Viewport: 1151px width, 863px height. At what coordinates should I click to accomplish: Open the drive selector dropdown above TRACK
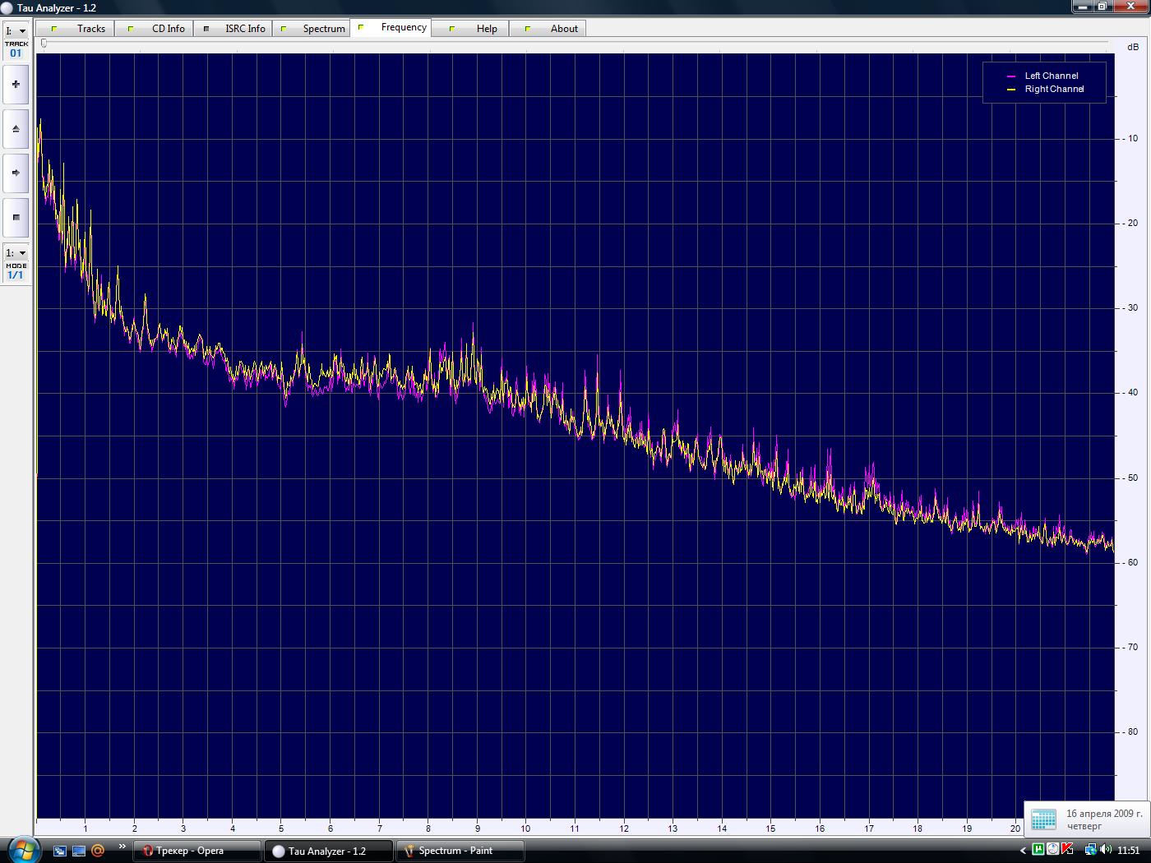coord(16,31)
